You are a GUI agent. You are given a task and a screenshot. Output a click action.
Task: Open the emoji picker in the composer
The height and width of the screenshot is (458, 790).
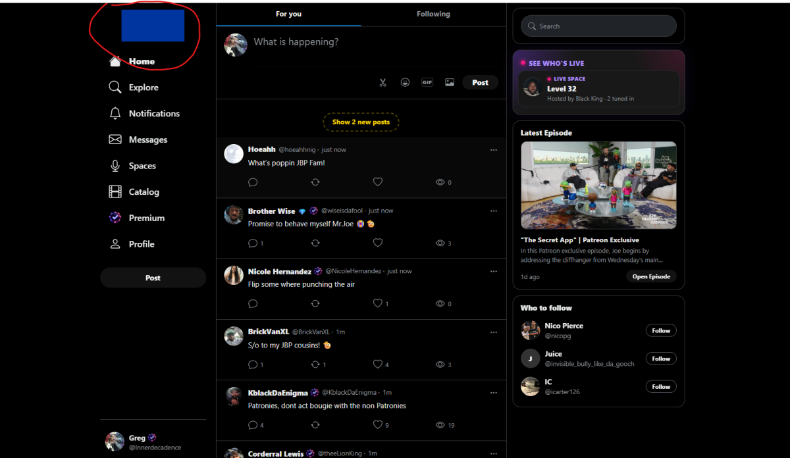406,82
